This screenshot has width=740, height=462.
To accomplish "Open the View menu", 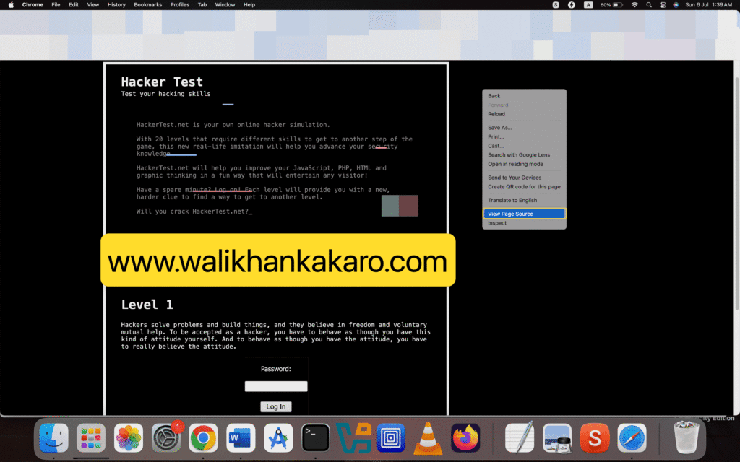I will 93,5.
